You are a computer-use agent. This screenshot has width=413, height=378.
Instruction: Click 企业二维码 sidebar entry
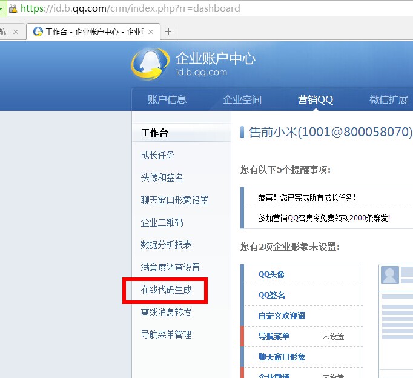coord(162,222)
